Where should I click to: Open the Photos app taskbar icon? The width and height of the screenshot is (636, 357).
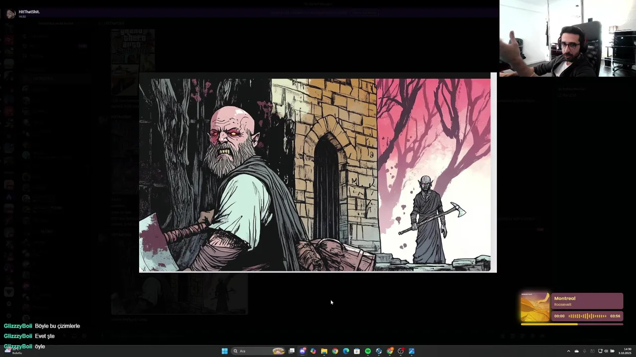(411, 351)
